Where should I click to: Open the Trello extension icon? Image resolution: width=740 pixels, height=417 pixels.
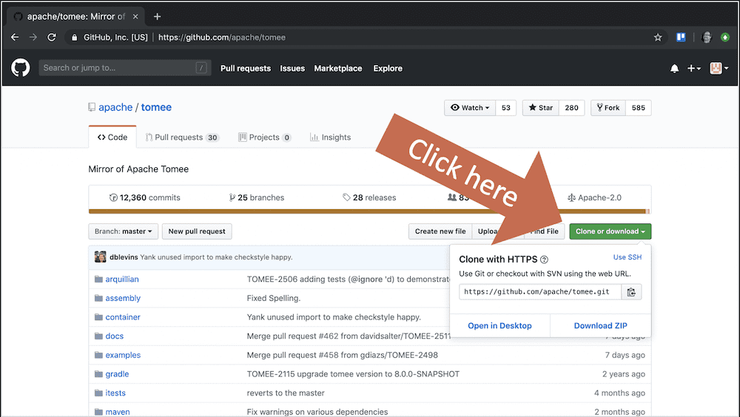[x=681, y=37]
